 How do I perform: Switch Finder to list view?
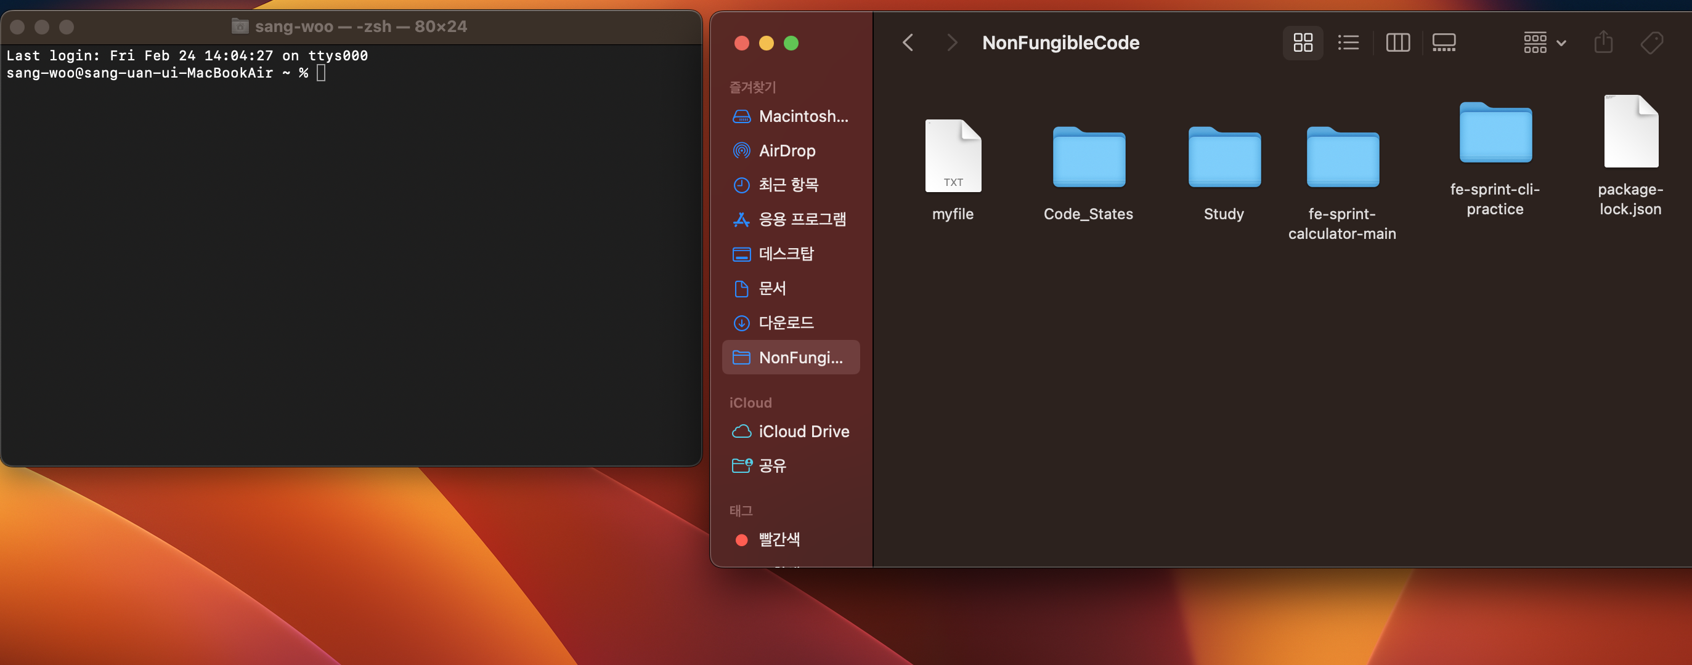pos(1348,43)
